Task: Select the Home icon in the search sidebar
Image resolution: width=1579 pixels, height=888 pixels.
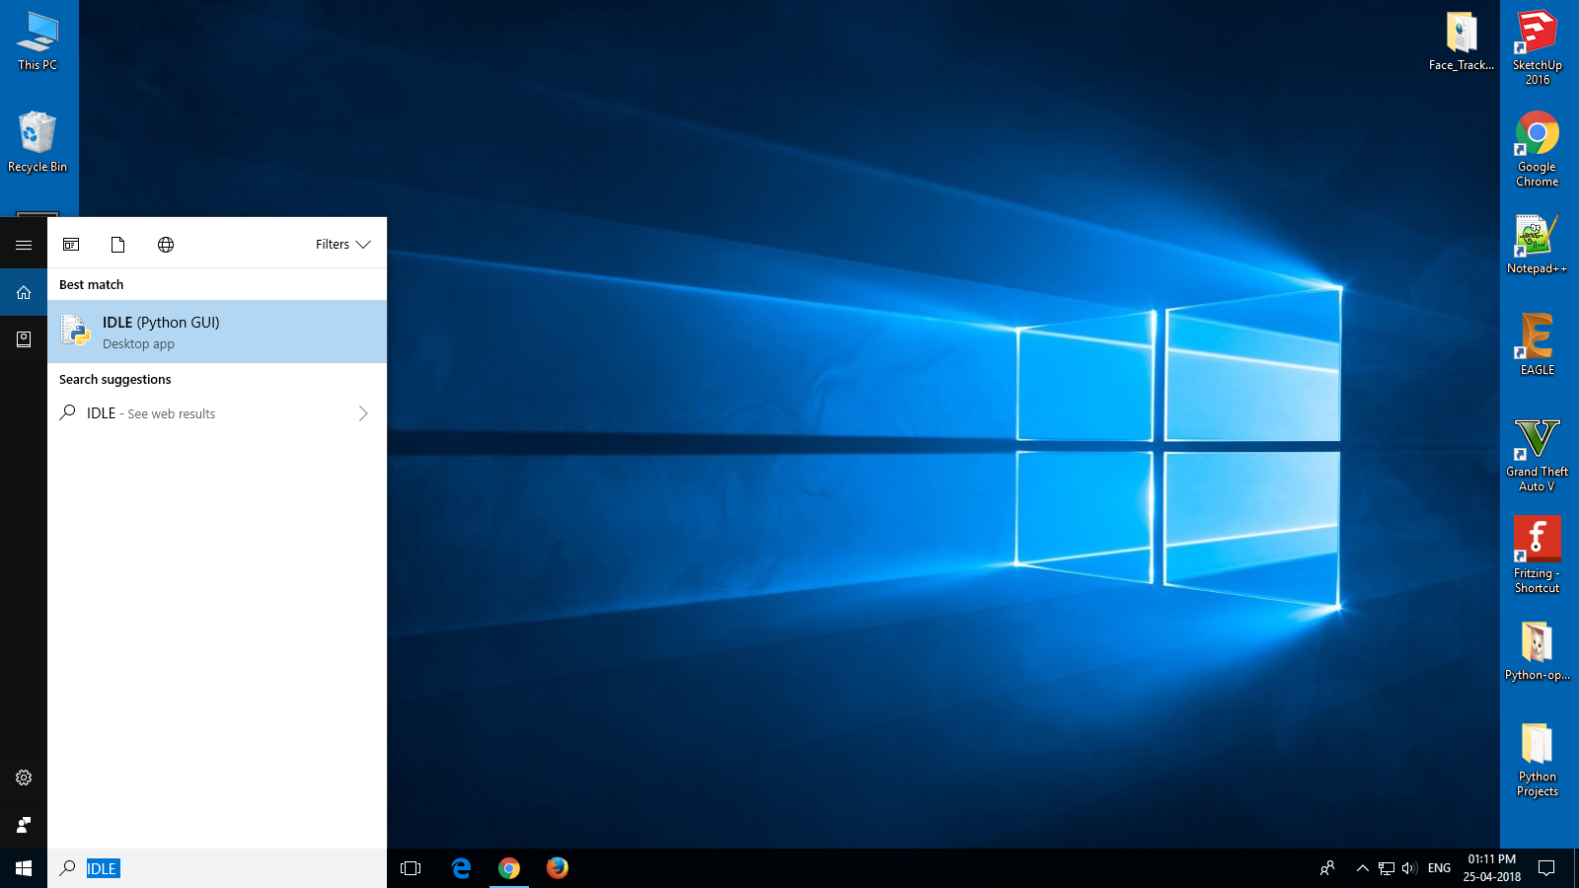Action: pyautogui.click(x=24, y=292)
